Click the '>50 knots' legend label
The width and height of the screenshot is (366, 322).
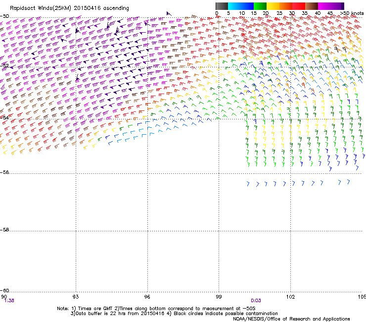click(352, 13)
